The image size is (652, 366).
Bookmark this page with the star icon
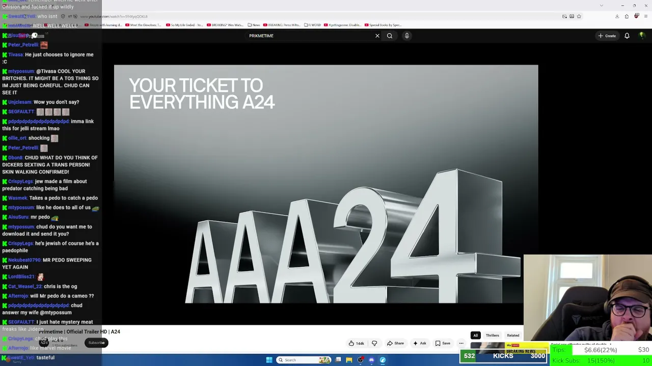coord(579,16)
